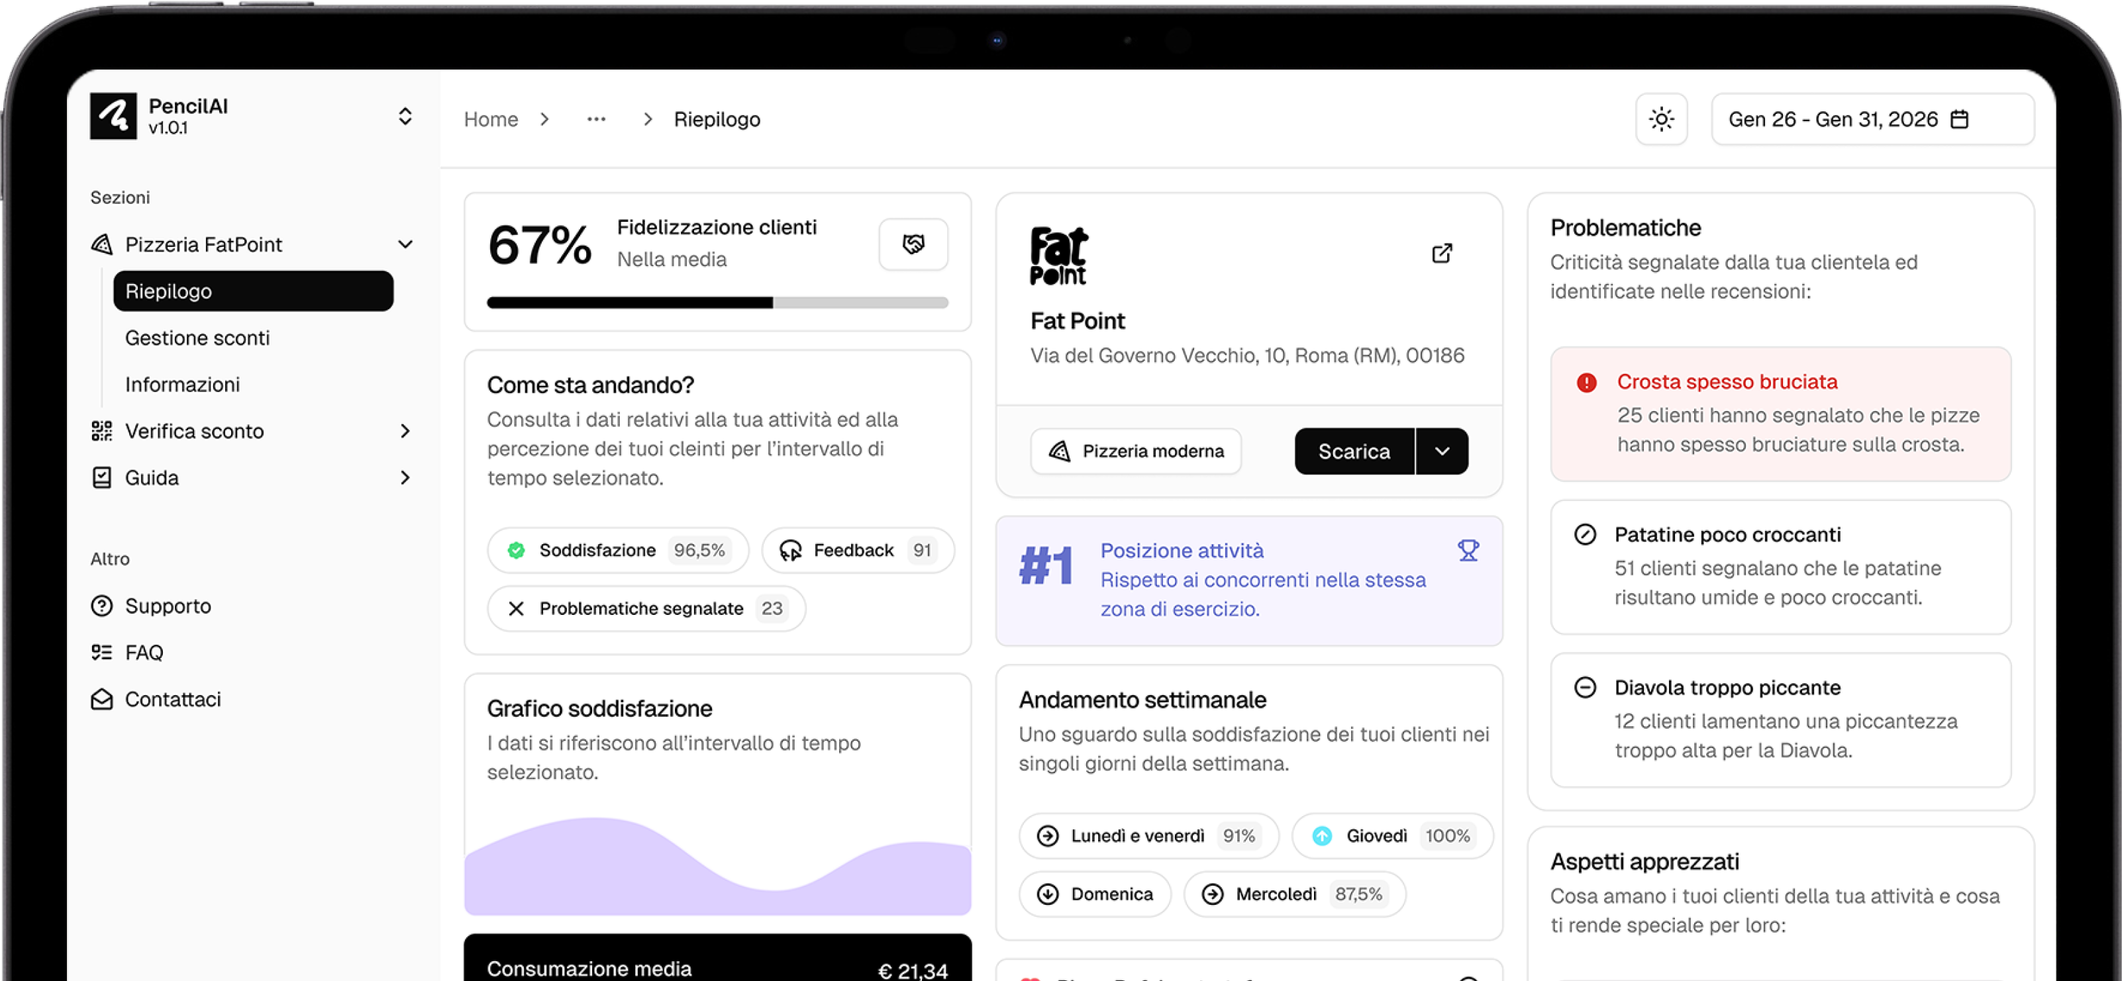
Task: Click the arrow icon on Lunedì e venerdì
Action: [1047, 835]
